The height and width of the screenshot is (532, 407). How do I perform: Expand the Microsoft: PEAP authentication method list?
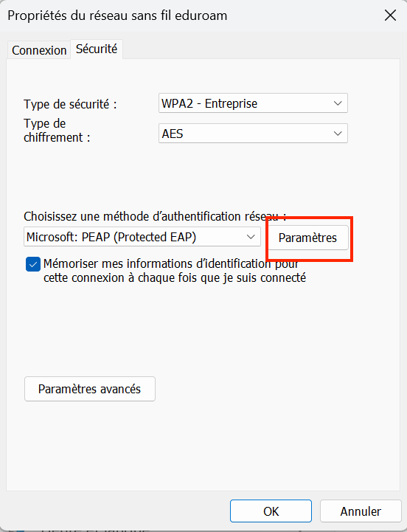coord(142,237)
